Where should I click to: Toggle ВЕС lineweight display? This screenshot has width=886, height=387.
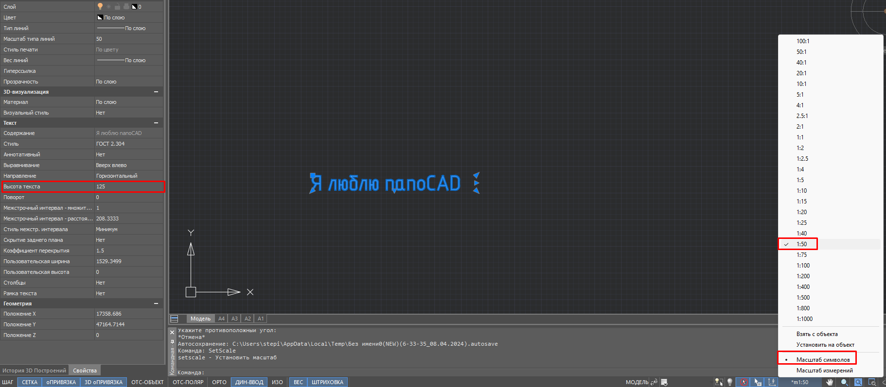298,382
